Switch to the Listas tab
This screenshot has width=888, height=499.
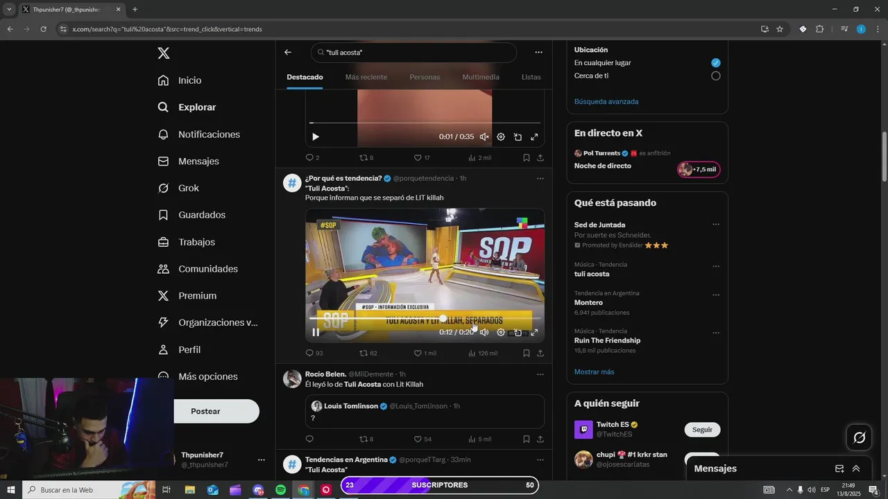[x=531, y=77]
